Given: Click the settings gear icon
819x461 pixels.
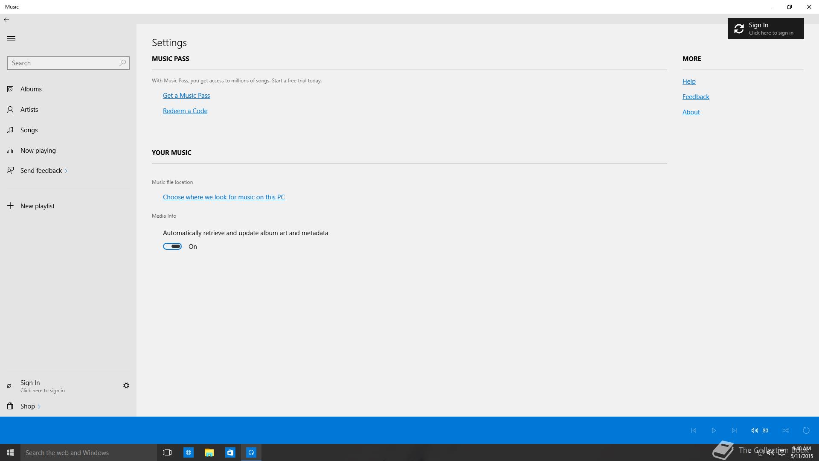Looking at the screenshot, I should 126,385.
